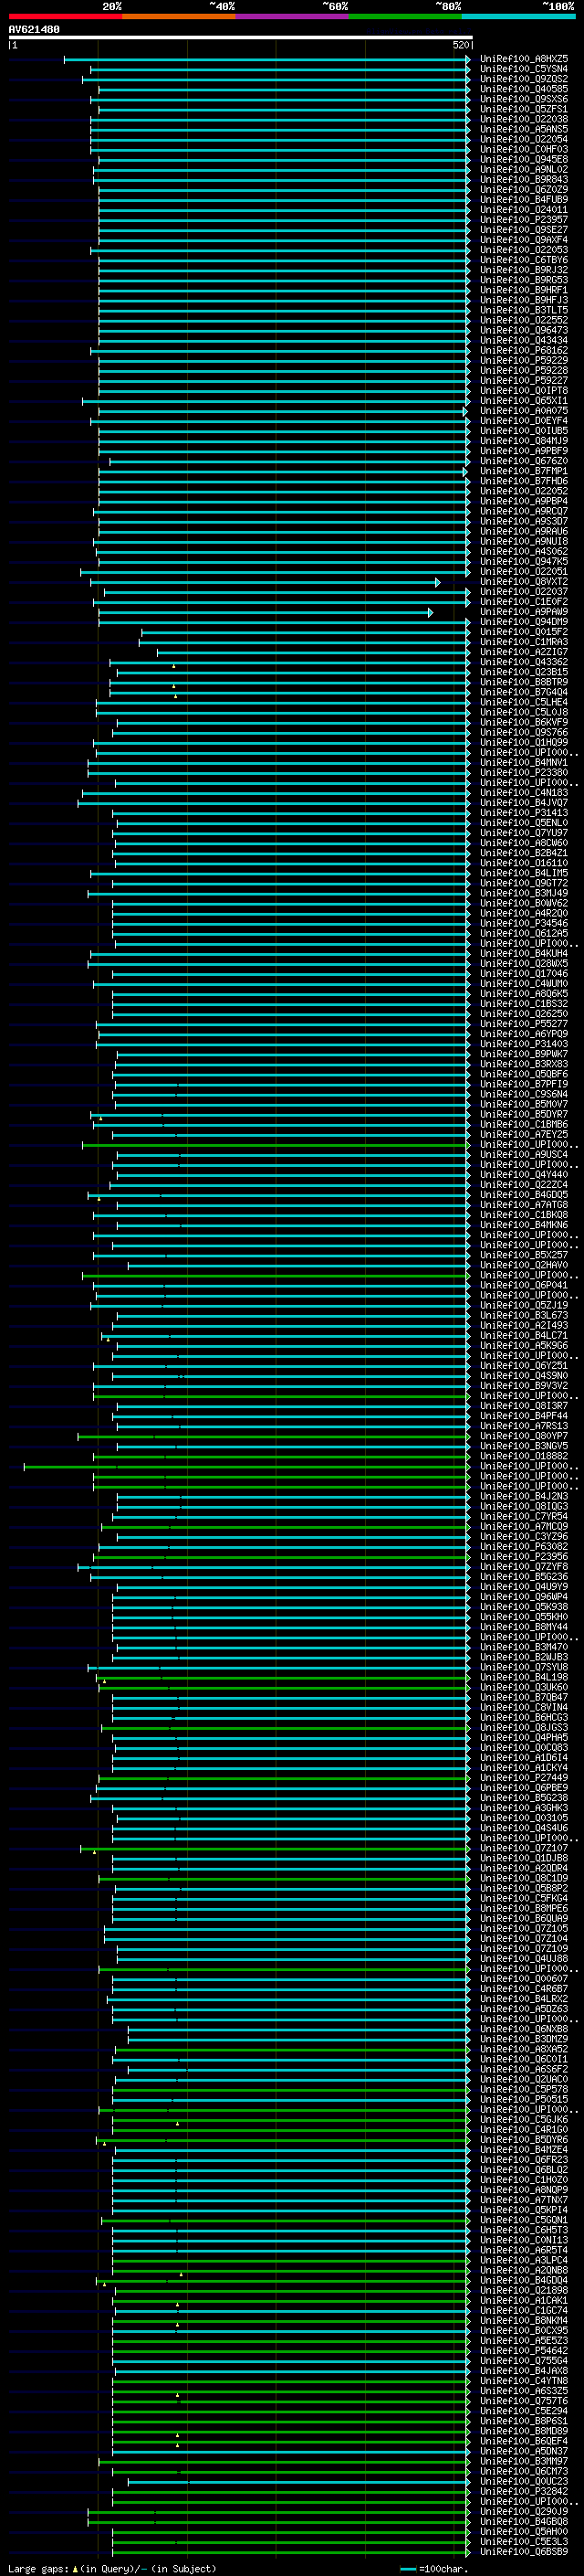584x2576 pixels.
Task: Click subject UniRef100_Q0UC23
Action: click(524, 2480)
